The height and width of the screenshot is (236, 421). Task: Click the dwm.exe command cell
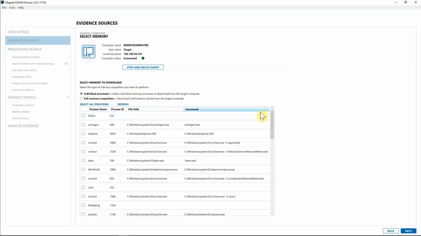click(x=191, y=161)
